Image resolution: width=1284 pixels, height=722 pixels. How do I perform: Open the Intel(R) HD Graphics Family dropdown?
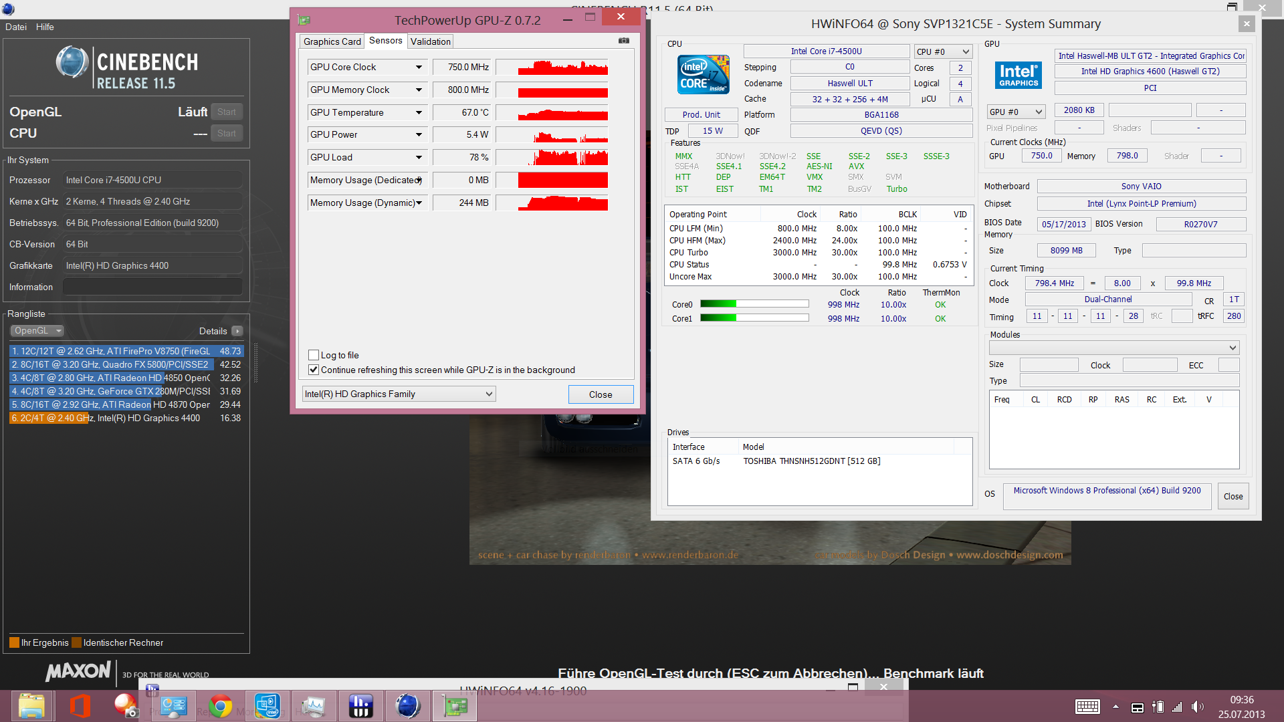click(x=489, y=394)
